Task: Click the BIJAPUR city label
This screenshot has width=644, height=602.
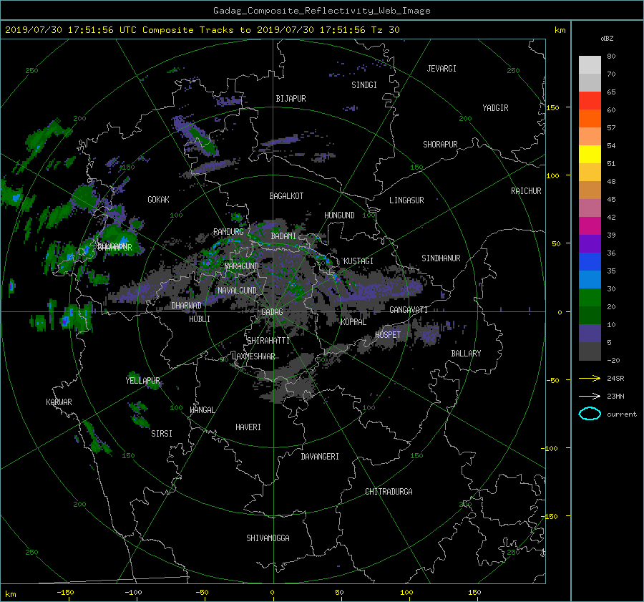Action: [x=291, y=99]
